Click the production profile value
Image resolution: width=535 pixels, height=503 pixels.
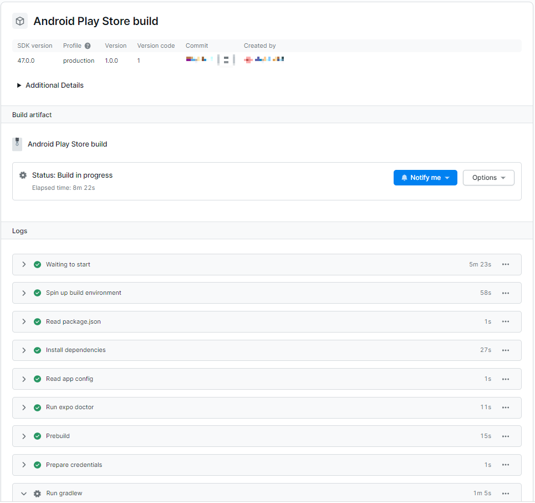79,61
